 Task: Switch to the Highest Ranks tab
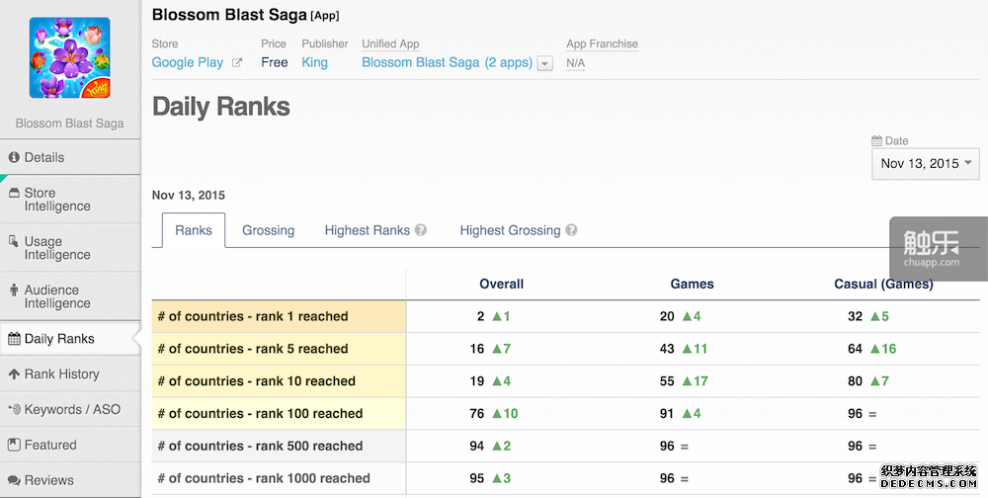tap(368, 230)
